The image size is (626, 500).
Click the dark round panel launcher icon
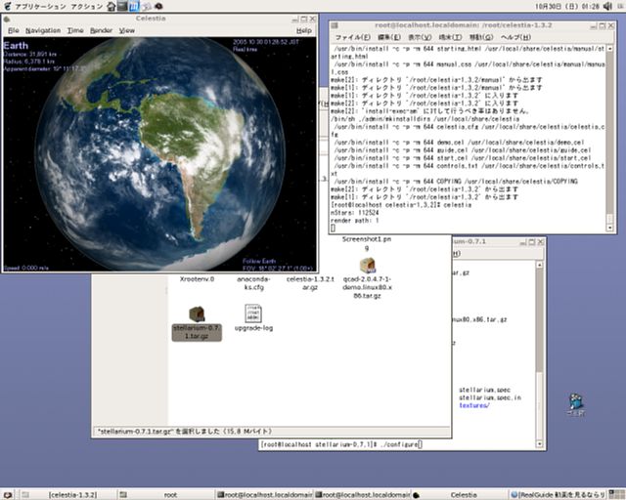pyautogui.click(x=158, y=6)
